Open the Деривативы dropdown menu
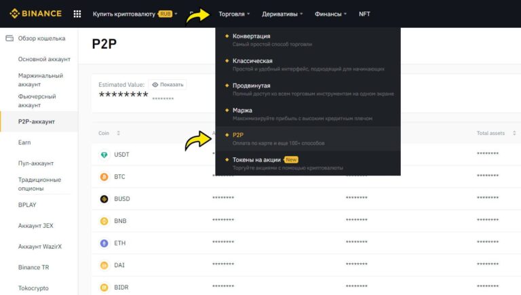The image size is (521, 295). click(282, 14)
